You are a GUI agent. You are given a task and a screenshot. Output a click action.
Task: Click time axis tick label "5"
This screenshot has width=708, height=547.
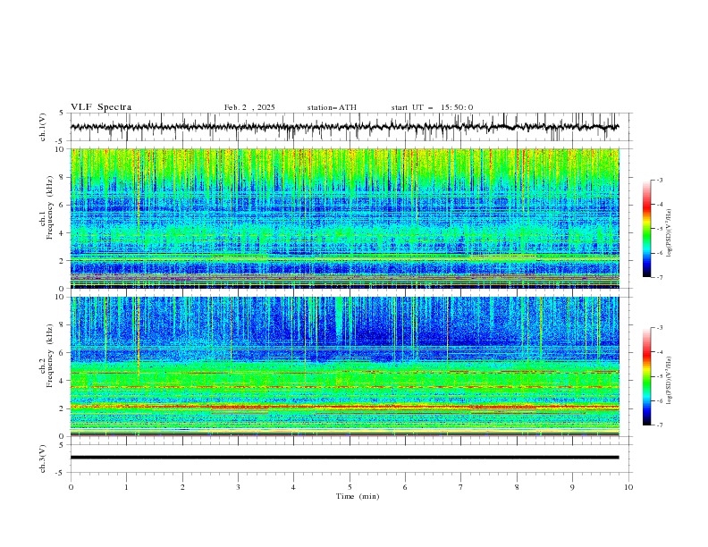(x=350, y=487)
